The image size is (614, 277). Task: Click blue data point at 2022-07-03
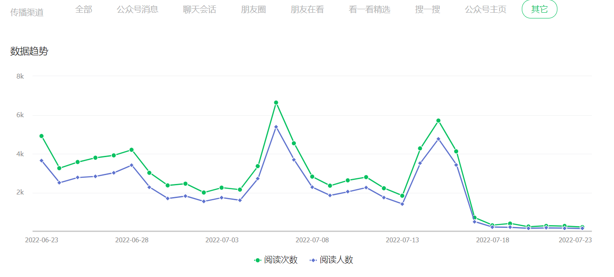tap(222, 198)
